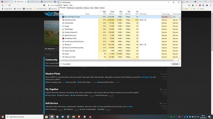Click the ProtonMail bookmark

[27, 9]
